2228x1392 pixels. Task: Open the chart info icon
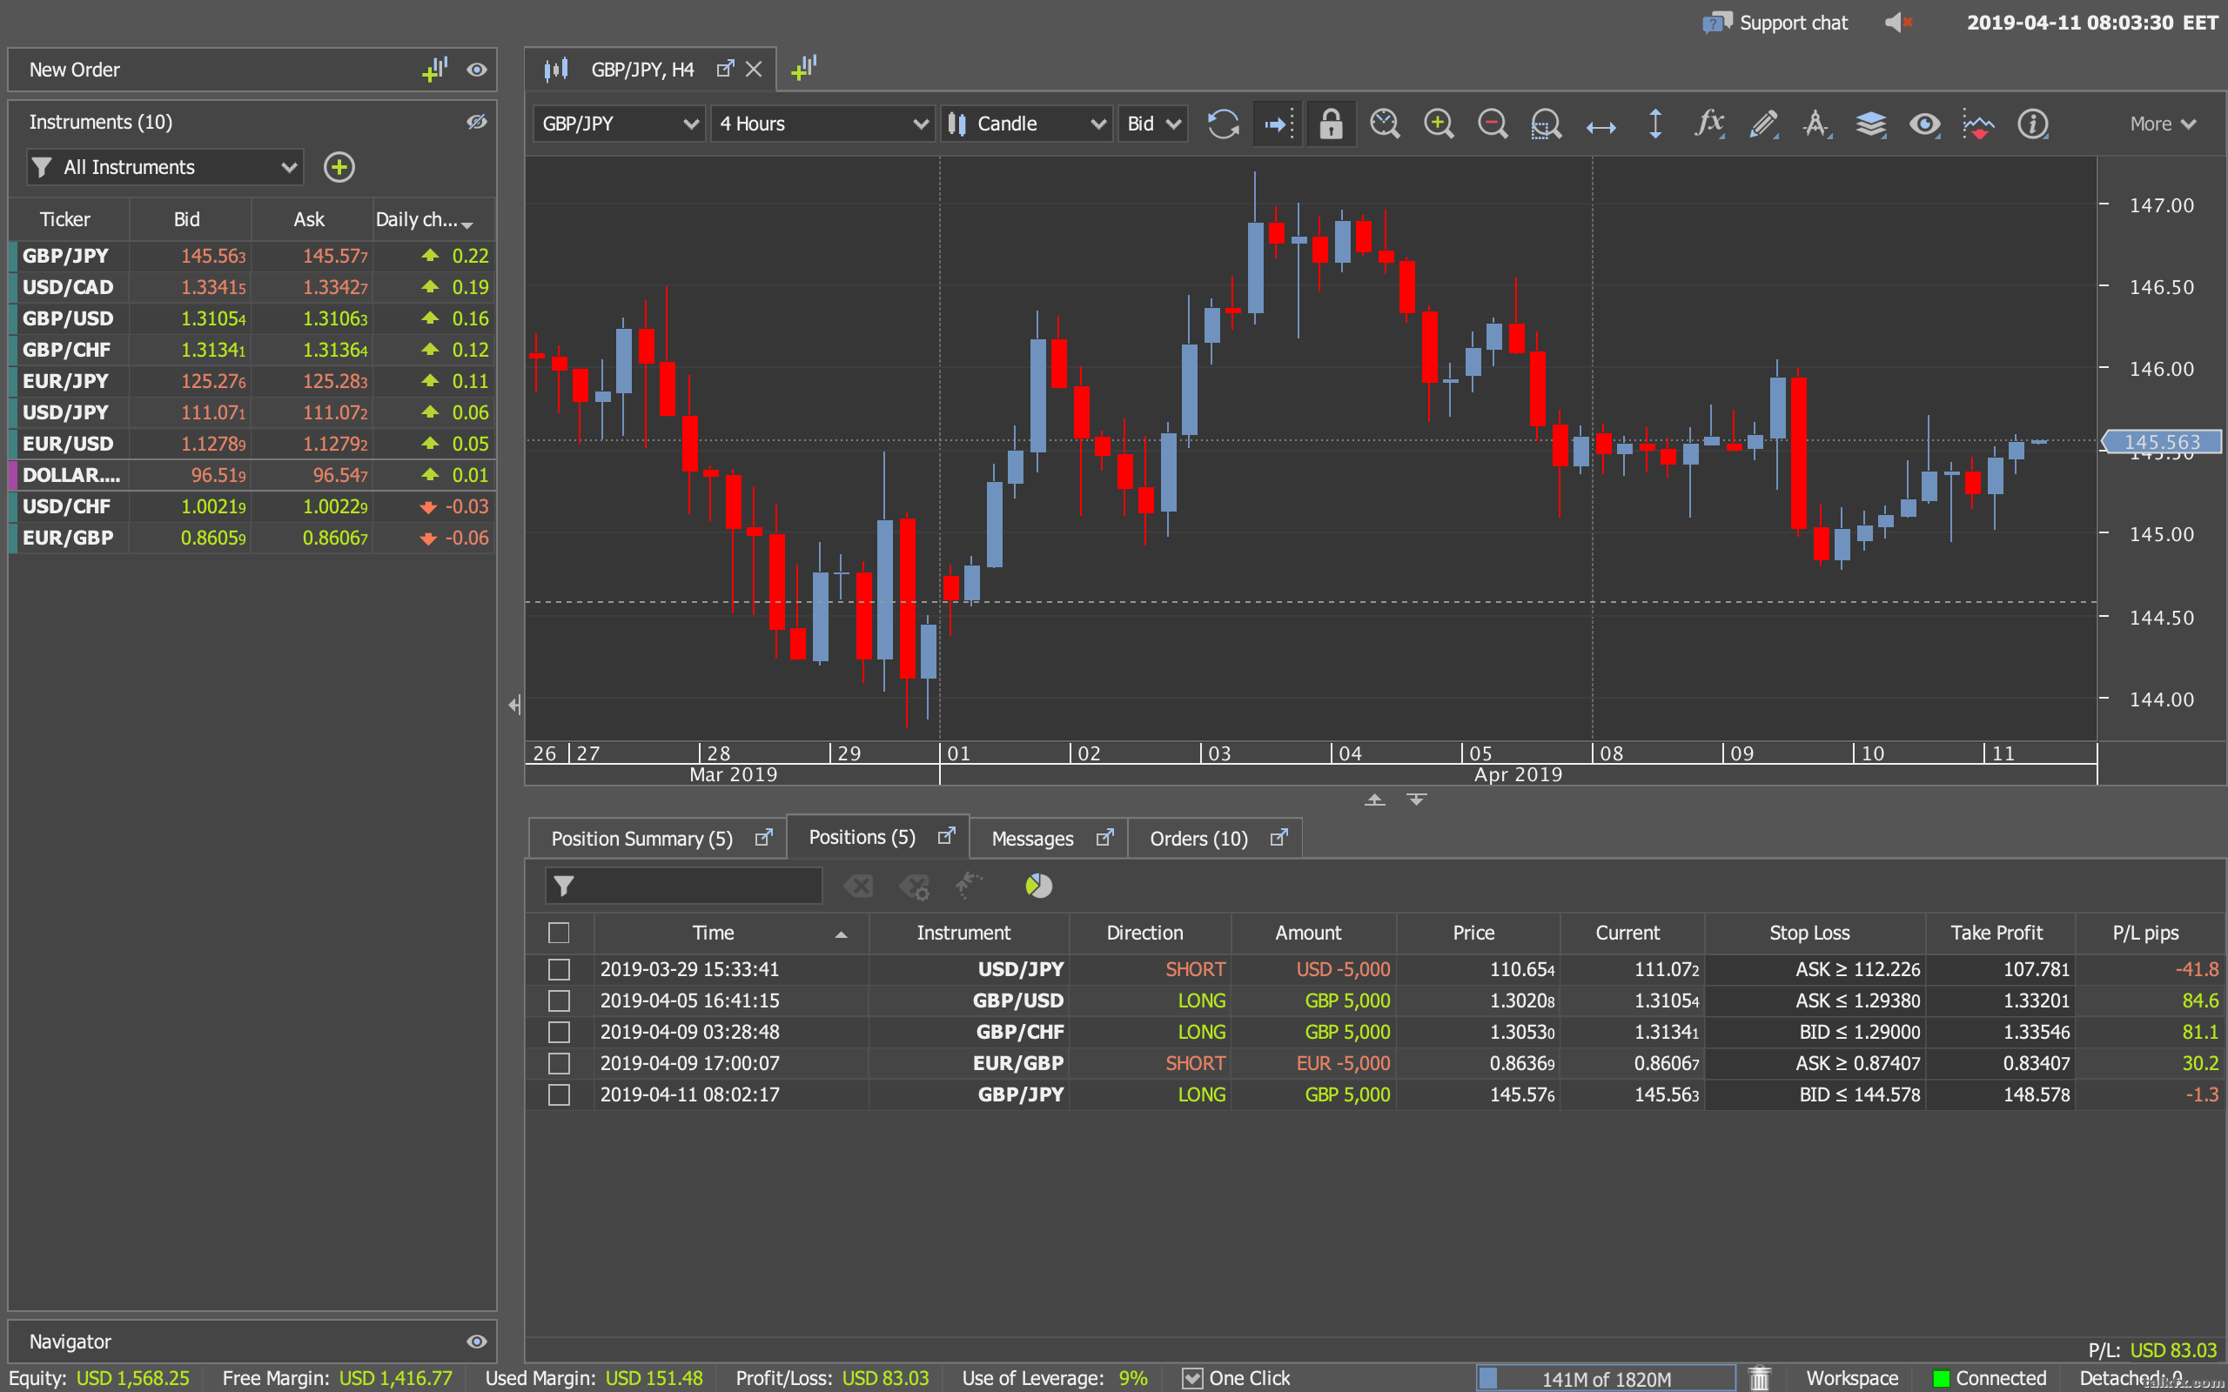point(2032,124)
